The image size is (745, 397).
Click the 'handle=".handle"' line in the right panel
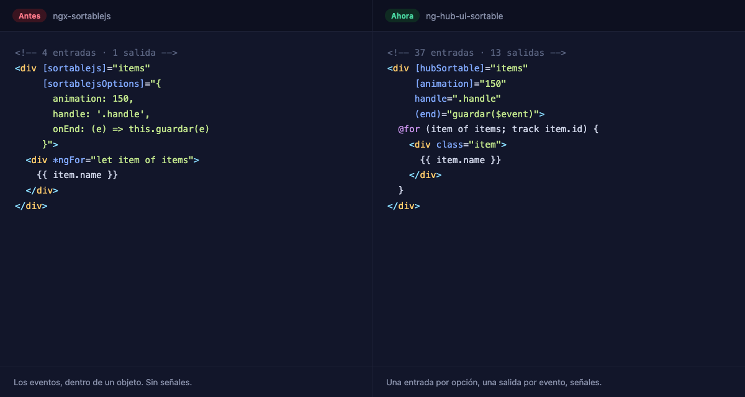point(458,99)
